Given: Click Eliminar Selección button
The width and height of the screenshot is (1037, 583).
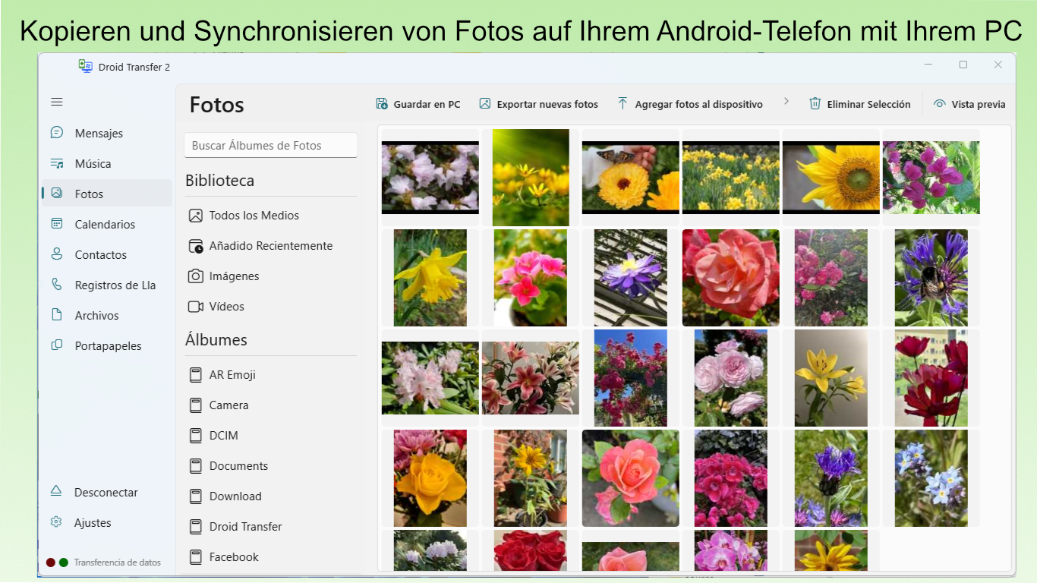Looking at the screenshot, I should 859,104.
